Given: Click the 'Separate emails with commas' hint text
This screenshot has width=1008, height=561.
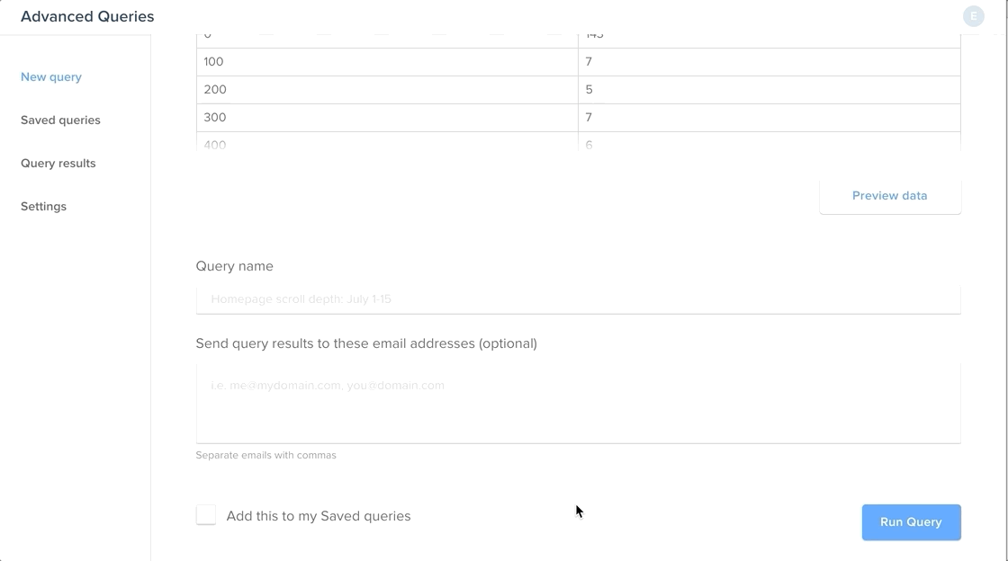Looking at the screenshot, I should pyautogui.click(x=265, y=455).
